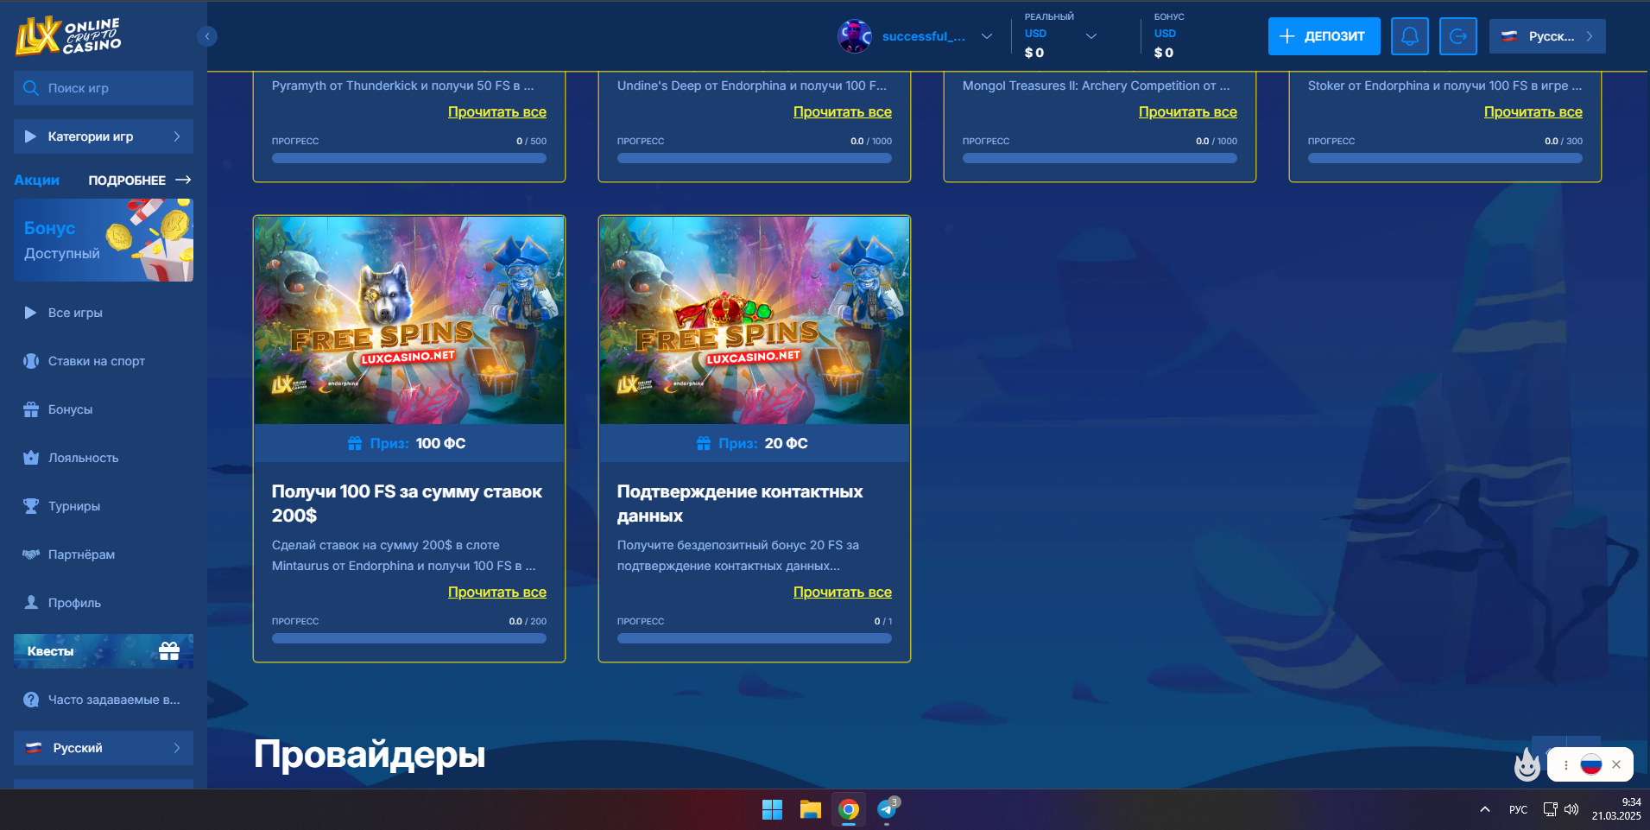
Task: Click the magnifier icon in game search
Action: point(31,88)
